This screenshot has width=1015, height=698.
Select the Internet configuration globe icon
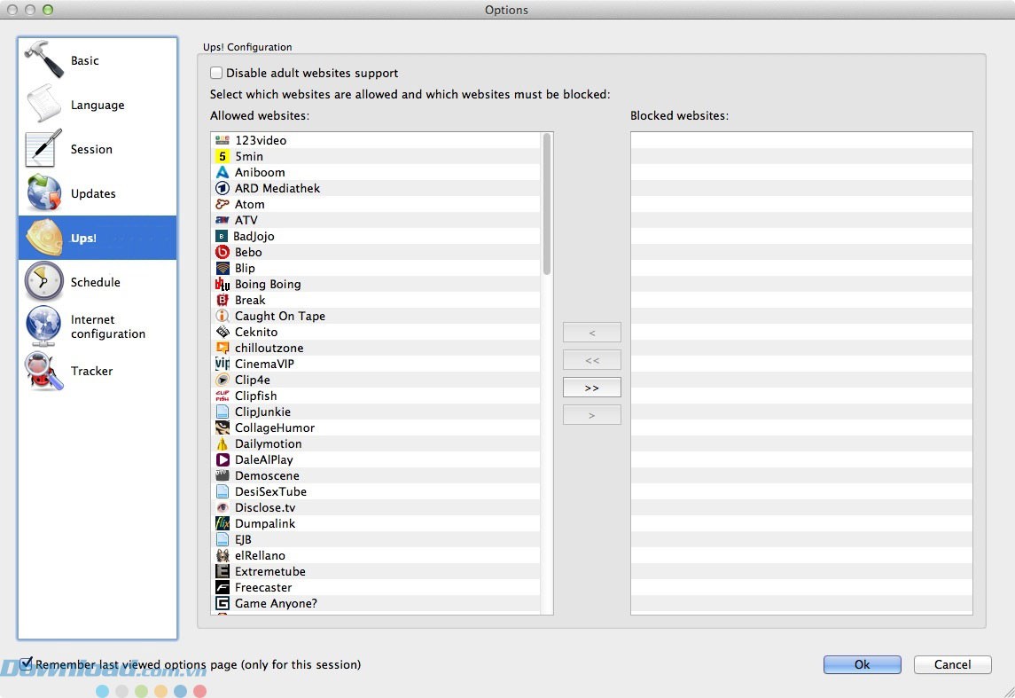(x=43, y=326)
